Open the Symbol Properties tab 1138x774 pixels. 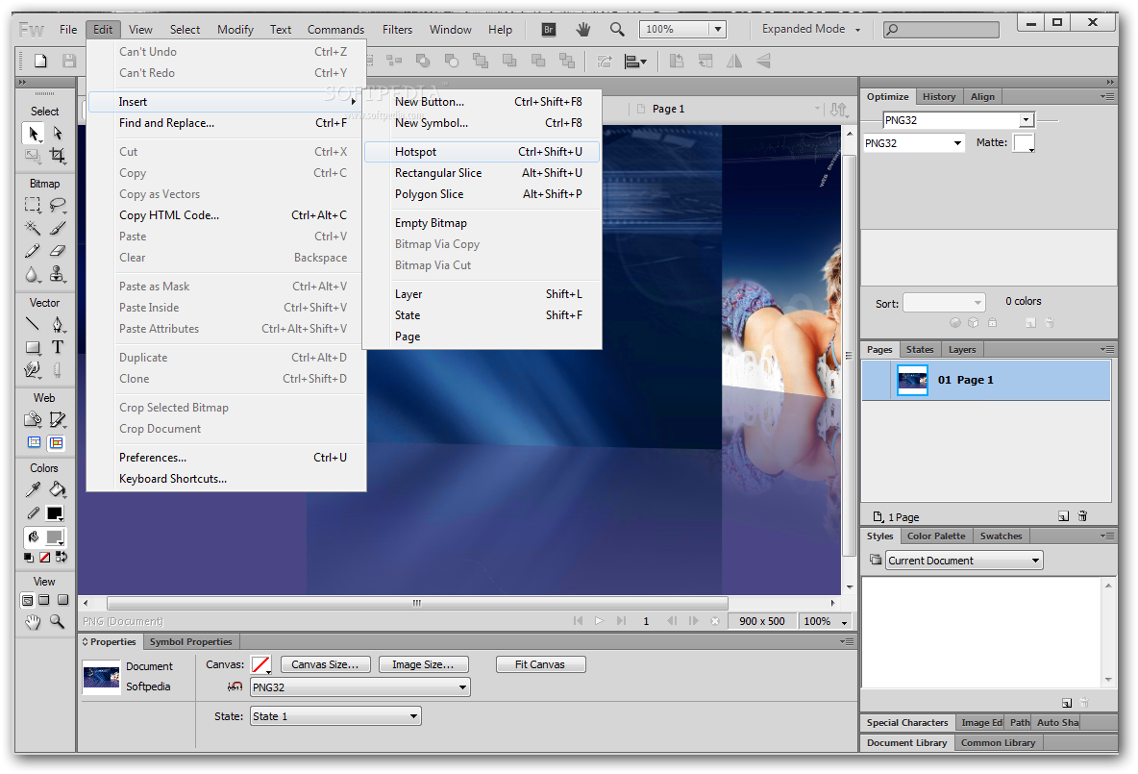click(190, 642)
